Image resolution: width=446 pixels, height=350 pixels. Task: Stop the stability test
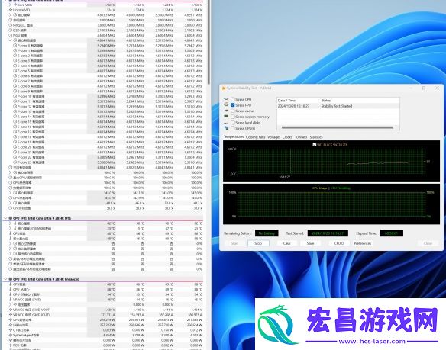point(258,243)
